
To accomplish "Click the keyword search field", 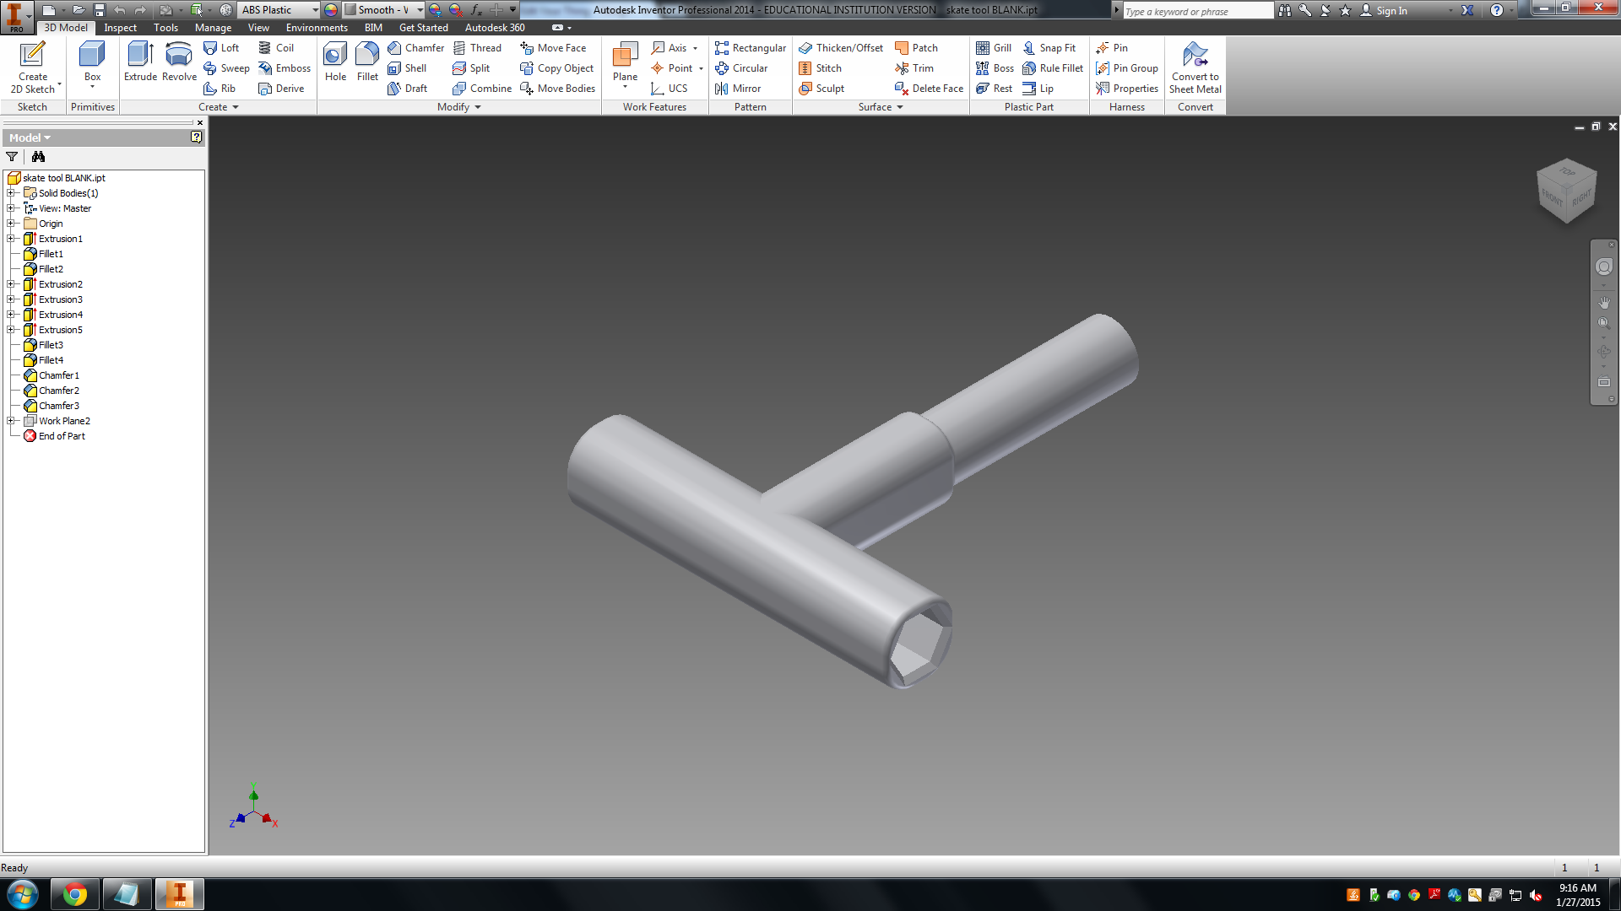I will click(1197, 11).
